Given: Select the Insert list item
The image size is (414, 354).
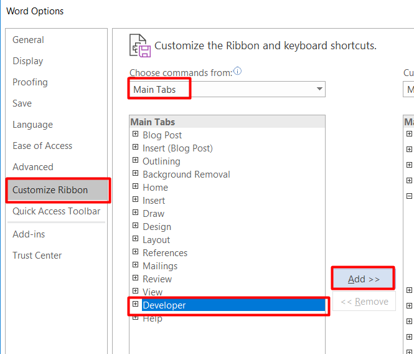Looking at the screenshot, I should point(154,201).
